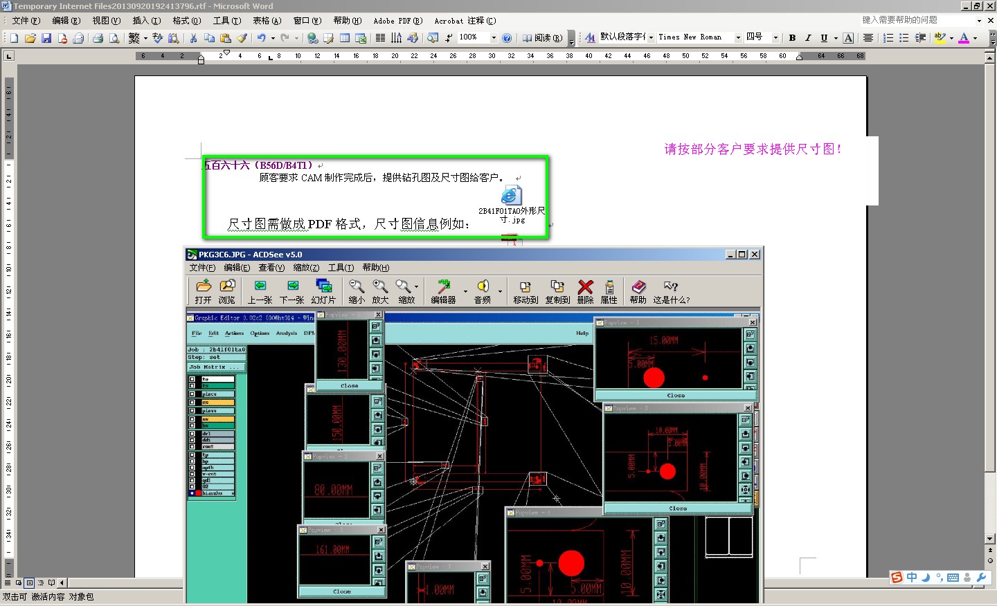Open the Undo history dropdown
The height and width of the screenshot is (606, 997).
273,38
